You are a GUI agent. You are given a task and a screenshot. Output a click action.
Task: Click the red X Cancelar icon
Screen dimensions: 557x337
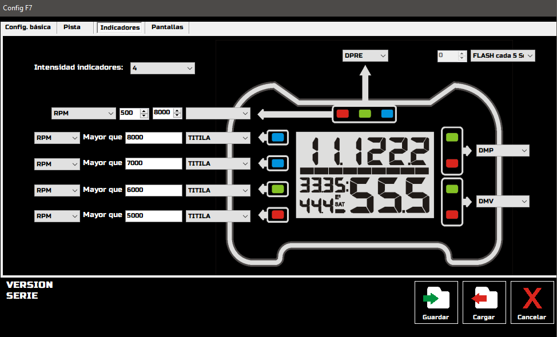532,298
